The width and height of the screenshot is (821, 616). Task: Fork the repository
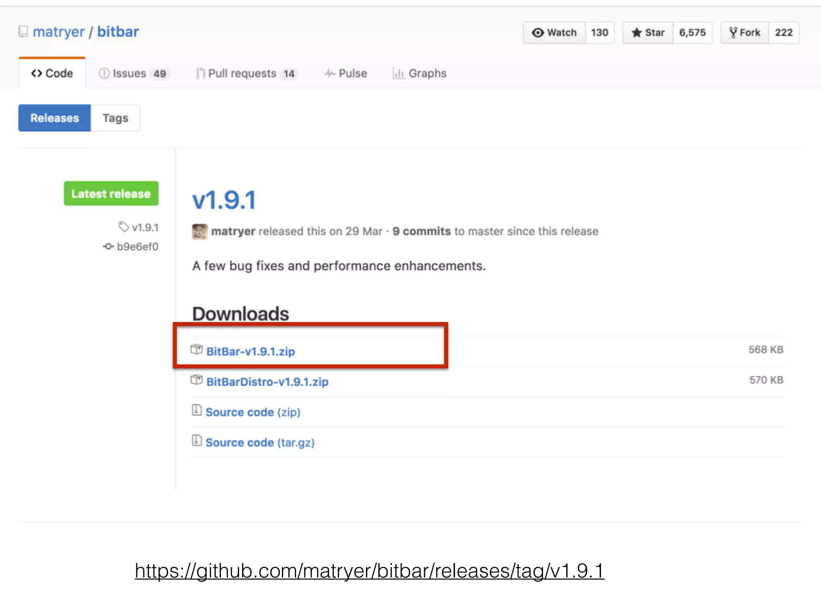tap(744, 32)
